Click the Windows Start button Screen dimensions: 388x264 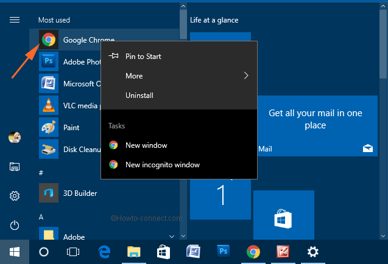click(15, 252)
